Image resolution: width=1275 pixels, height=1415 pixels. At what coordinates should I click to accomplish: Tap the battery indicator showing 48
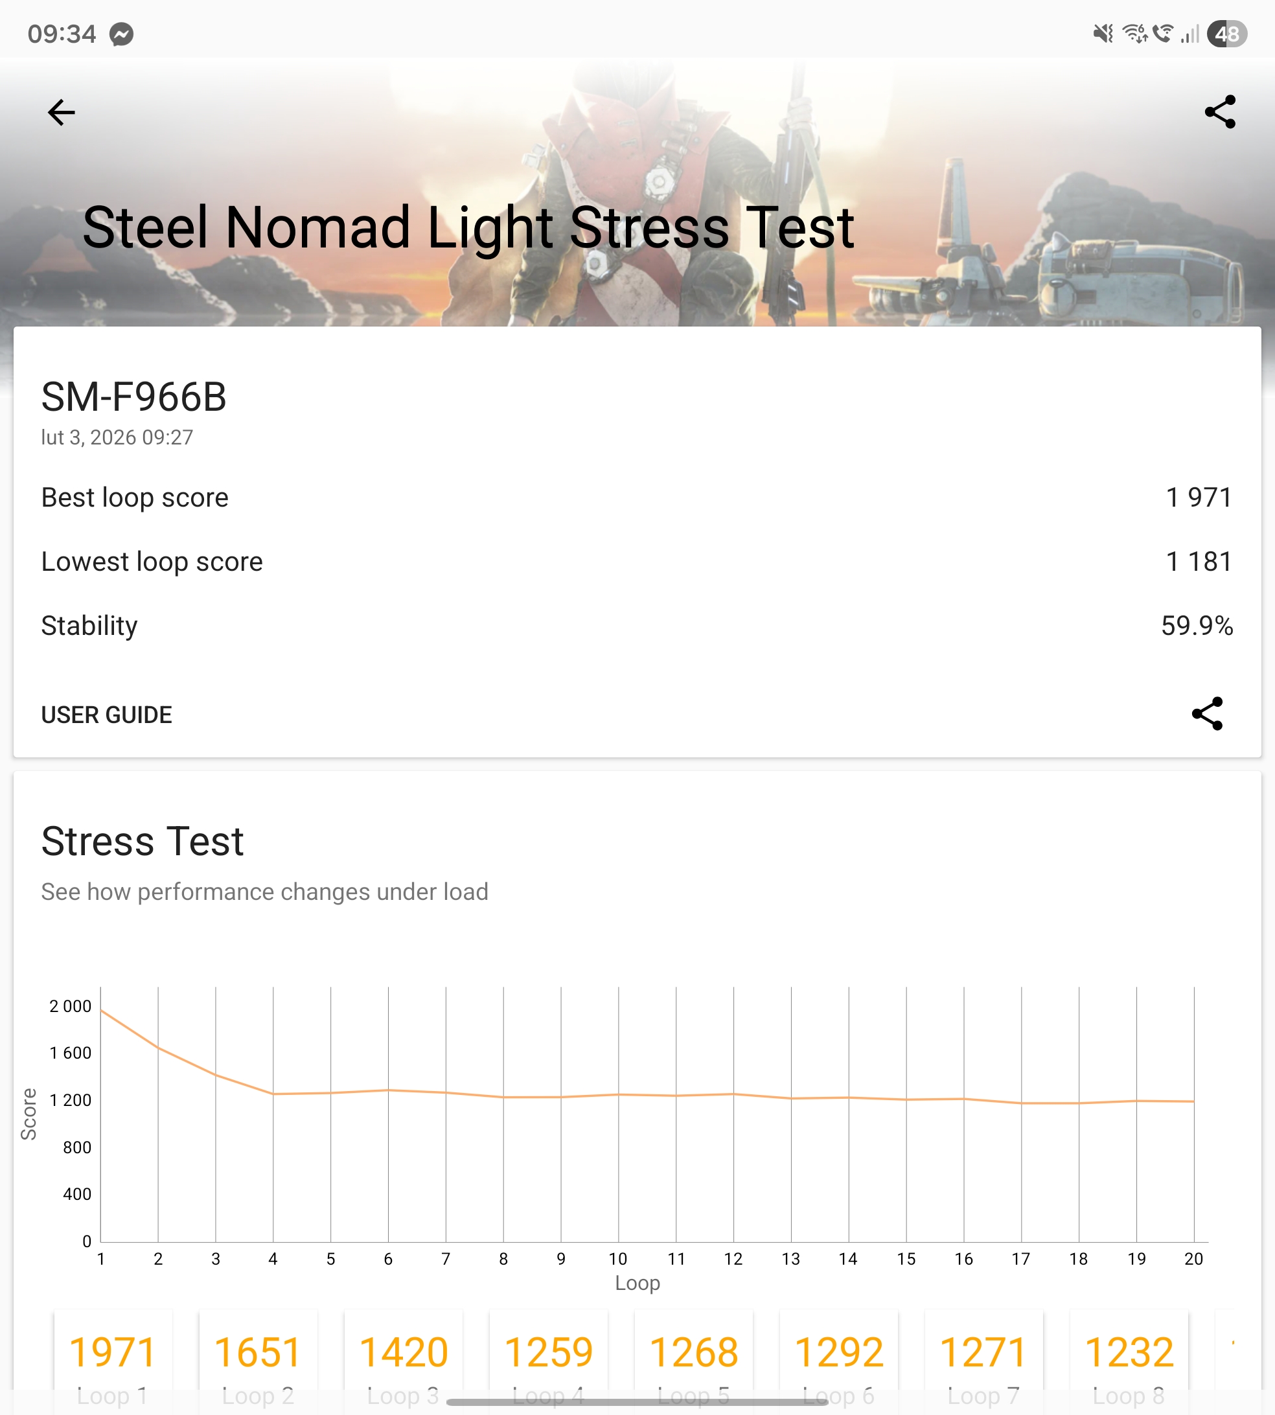[1226, 34]
